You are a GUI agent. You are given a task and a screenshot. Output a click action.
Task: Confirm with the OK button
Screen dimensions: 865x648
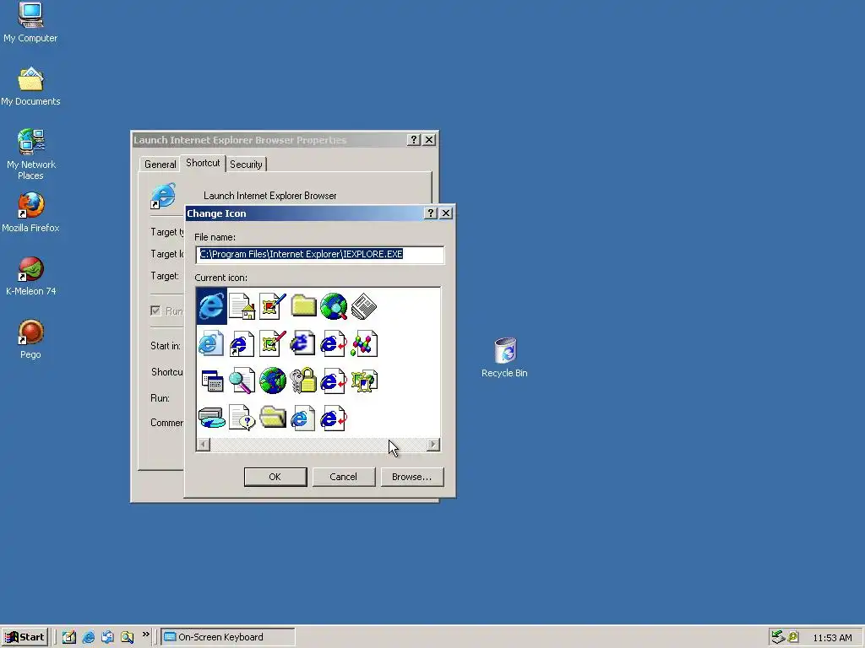[275, 477]
